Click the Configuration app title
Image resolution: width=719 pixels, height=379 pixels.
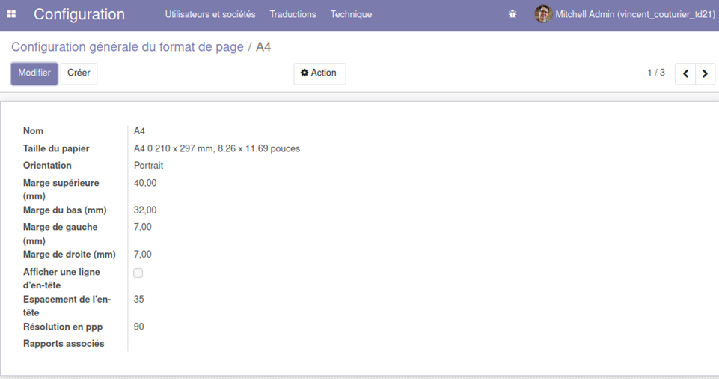79,14
